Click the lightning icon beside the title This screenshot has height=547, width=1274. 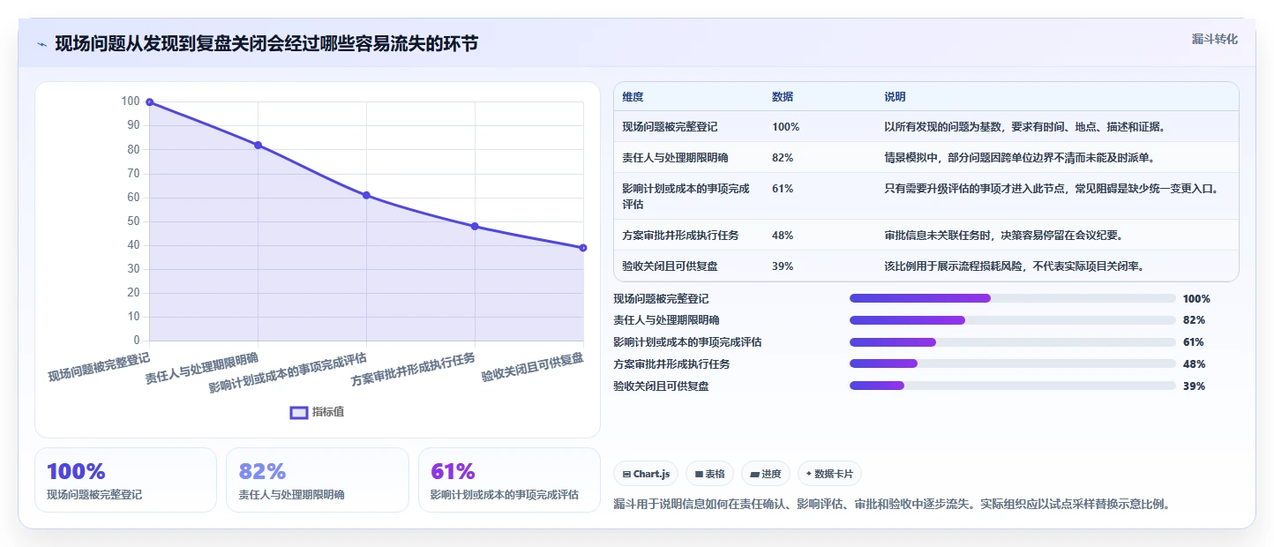41,44
